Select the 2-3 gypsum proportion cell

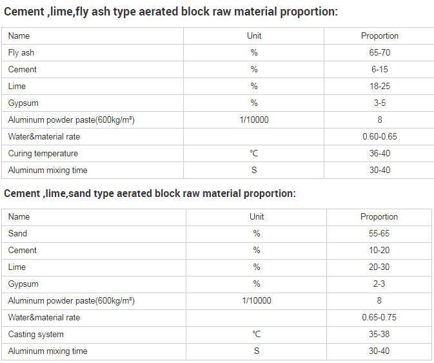379,284
